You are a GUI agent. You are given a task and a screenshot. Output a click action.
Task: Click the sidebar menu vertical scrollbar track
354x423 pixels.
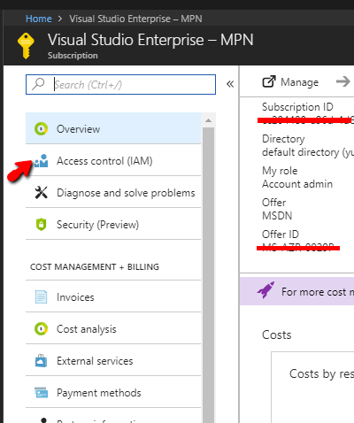click(208, 274)
